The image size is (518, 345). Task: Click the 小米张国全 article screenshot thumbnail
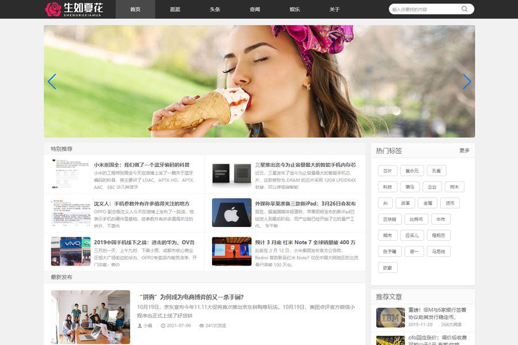pos(71,174)
